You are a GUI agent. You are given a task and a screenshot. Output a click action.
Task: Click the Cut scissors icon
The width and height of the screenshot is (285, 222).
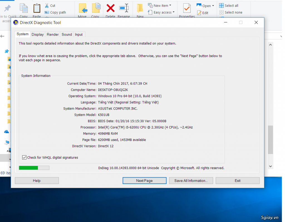coord(47,6)
